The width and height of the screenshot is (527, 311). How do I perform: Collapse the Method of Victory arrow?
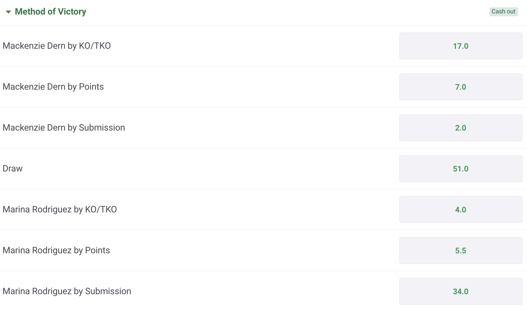tap(8, 12)
